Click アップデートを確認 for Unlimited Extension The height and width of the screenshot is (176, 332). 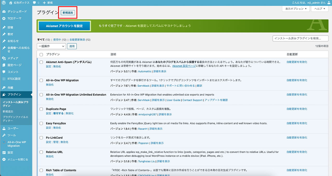(216, 100)
